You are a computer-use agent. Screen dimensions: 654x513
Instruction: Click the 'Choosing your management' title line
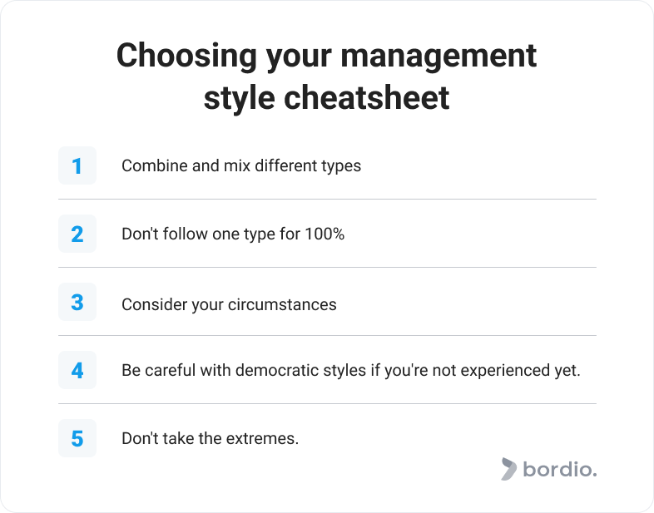pyautogui.click(x=326, y=56)
